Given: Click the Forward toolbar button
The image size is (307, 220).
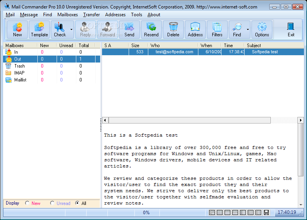Looking at the screenshot, I should pyautogui.click(x=107, y=29).
